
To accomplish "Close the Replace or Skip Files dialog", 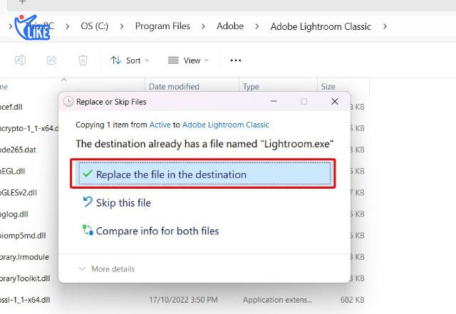I will coord(334,102).
